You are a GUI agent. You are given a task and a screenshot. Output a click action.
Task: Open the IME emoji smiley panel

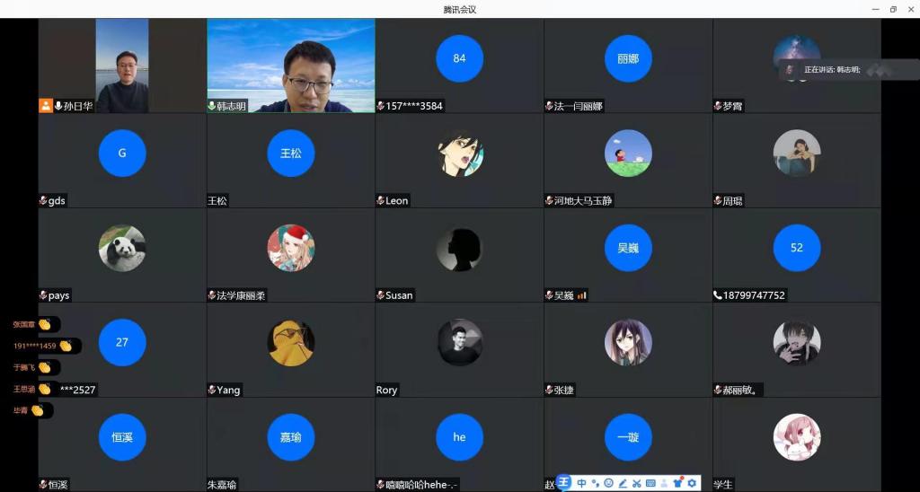point(608,483)
